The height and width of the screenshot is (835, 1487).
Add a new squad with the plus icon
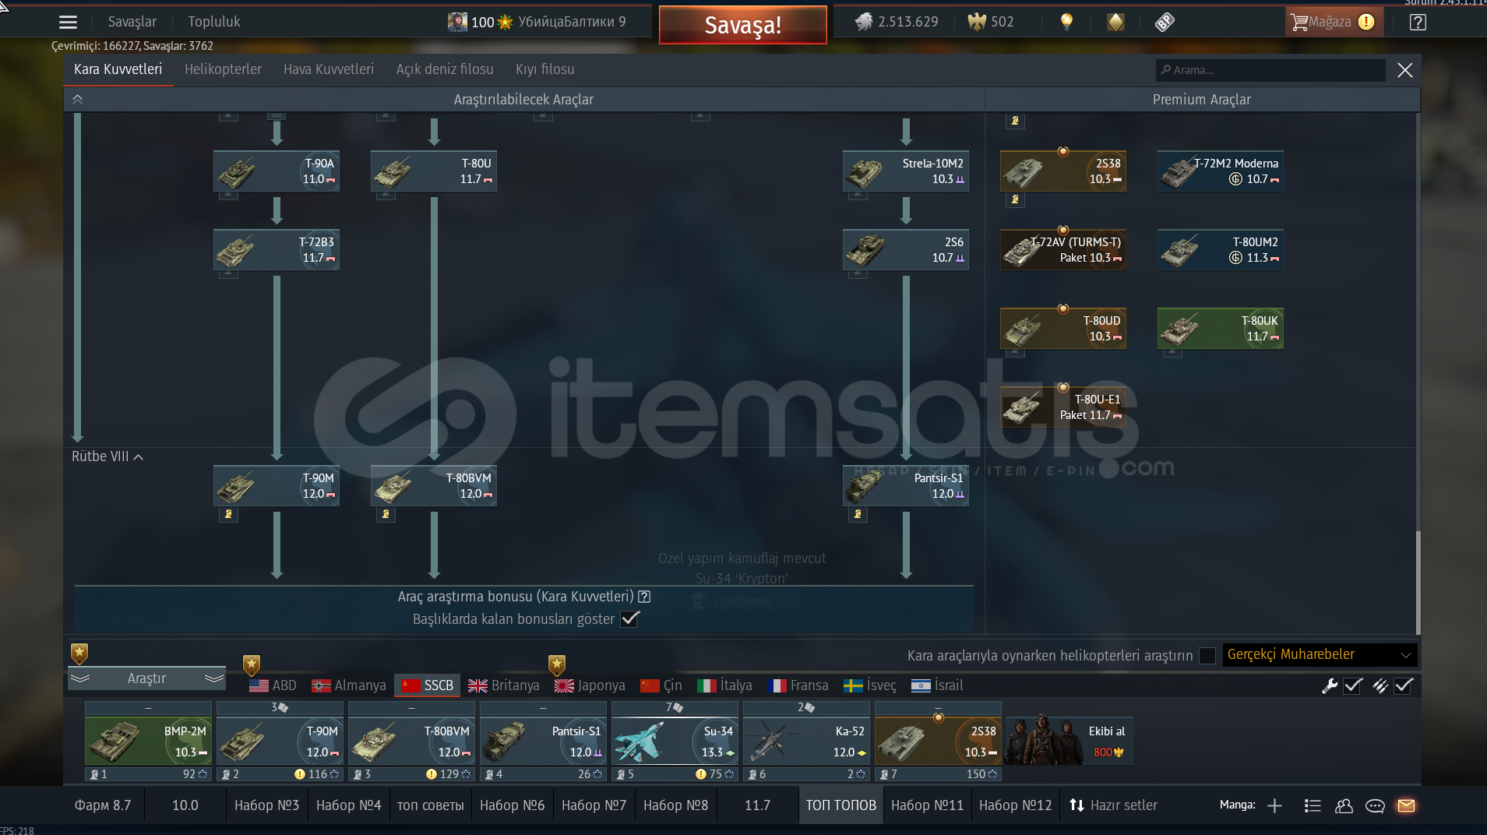[1274, 805]
